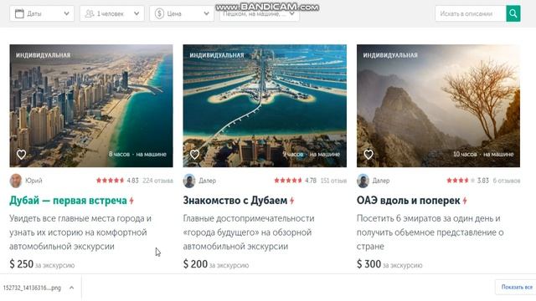Click the calendar icon in Даты filter

pyautogui.click(x=19, y=13)
